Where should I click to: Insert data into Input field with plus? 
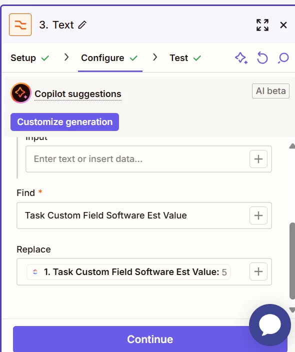coord(258,159)
